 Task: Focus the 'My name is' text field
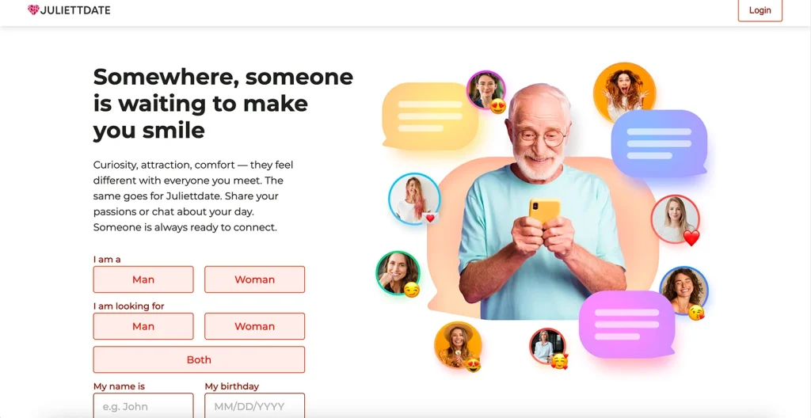tap(143, 406)
